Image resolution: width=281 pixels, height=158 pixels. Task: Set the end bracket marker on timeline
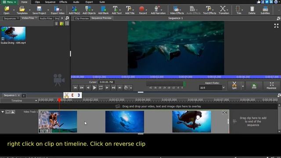coord(79,95)
